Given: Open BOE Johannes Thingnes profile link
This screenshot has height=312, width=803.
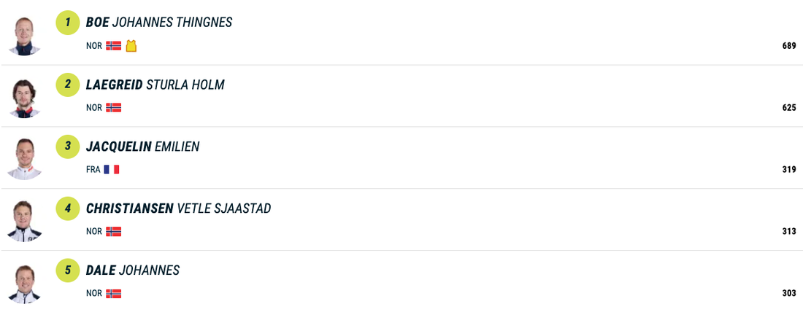Looking at the screenshot, I should click(159, 23).
